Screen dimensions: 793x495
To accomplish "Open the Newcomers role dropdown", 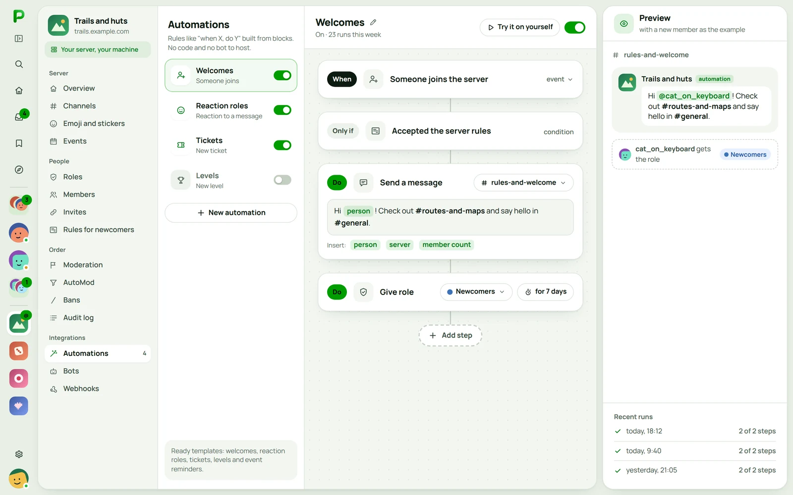I will (476, 292).
